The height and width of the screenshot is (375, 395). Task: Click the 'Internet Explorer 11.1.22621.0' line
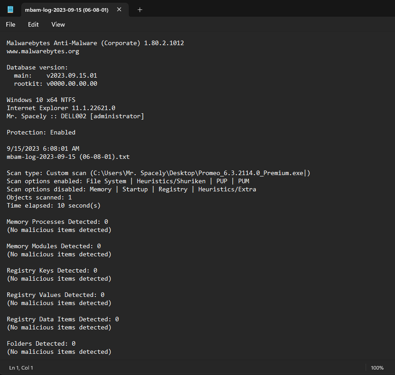(61, 108)
